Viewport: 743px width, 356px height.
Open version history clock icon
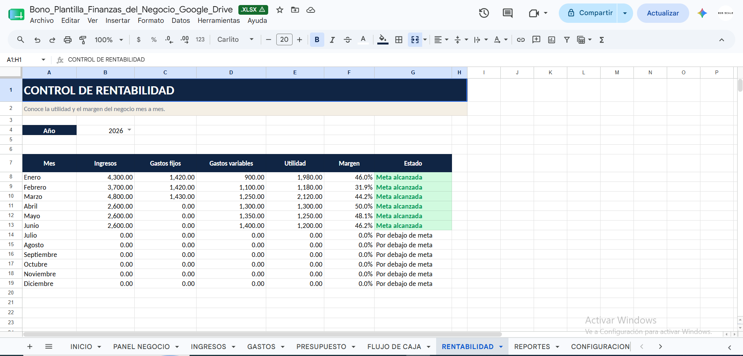(484, 13)
